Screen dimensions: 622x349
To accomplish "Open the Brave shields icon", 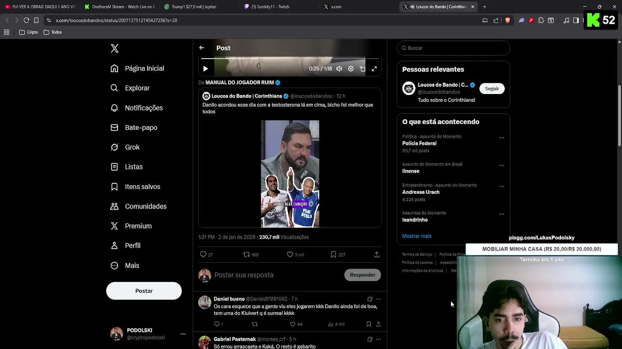I will pyautogui.click(x=507, y=20).
